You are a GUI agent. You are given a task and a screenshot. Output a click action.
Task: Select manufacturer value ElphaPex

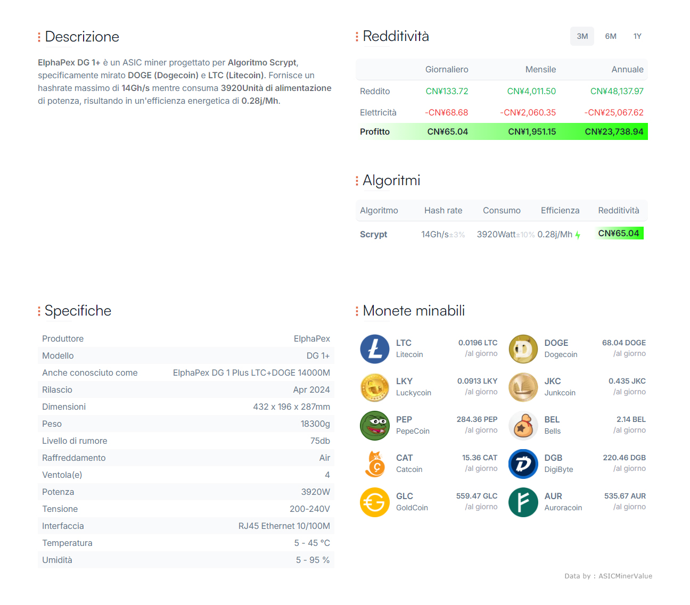point(311,338)
